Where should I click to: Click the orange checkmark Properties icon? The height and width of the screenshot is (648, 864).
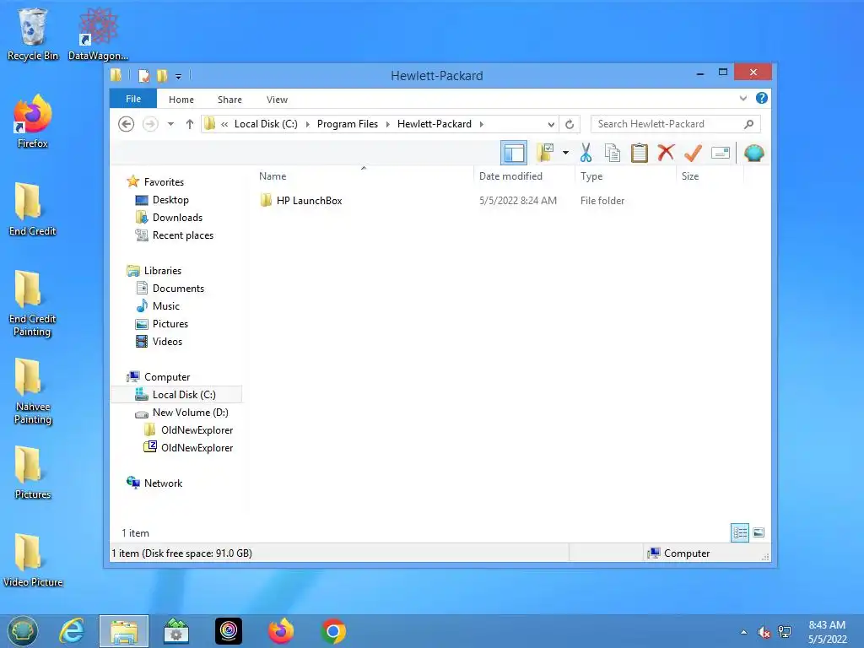(x=693, y=153)
